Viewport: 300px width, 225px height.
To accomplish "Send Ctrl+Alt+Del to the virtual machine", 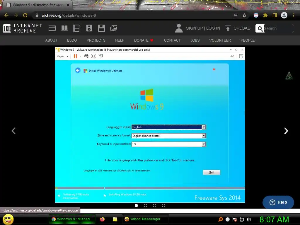I will coord(86,56).
